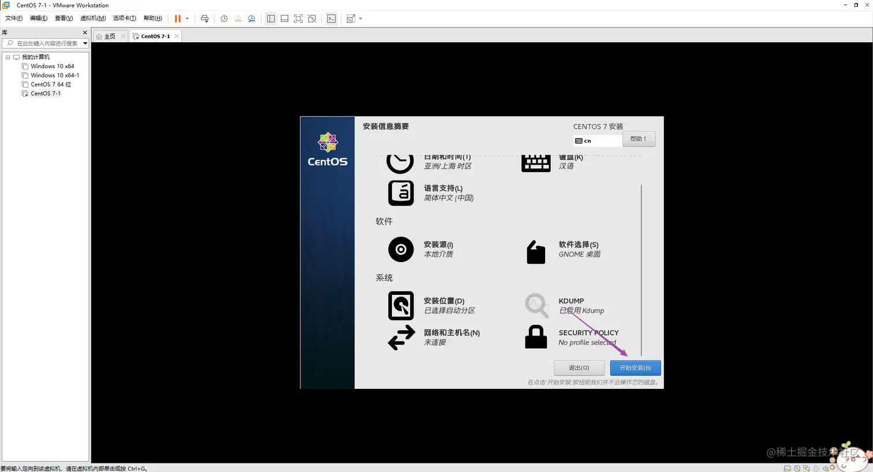This screenshot has width=873, height=472.
Task: Click the 帮助！ button in installer
Action: coord(639,139)
